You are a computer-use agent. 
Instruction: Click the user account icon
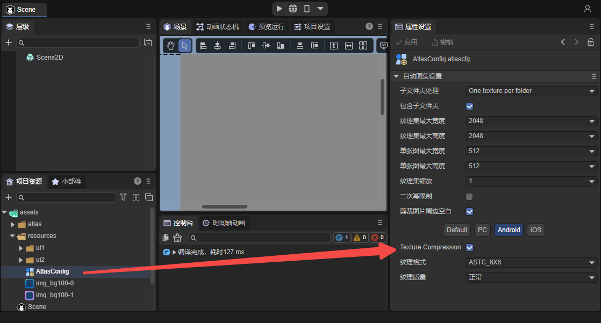click(x=587, y=9)
